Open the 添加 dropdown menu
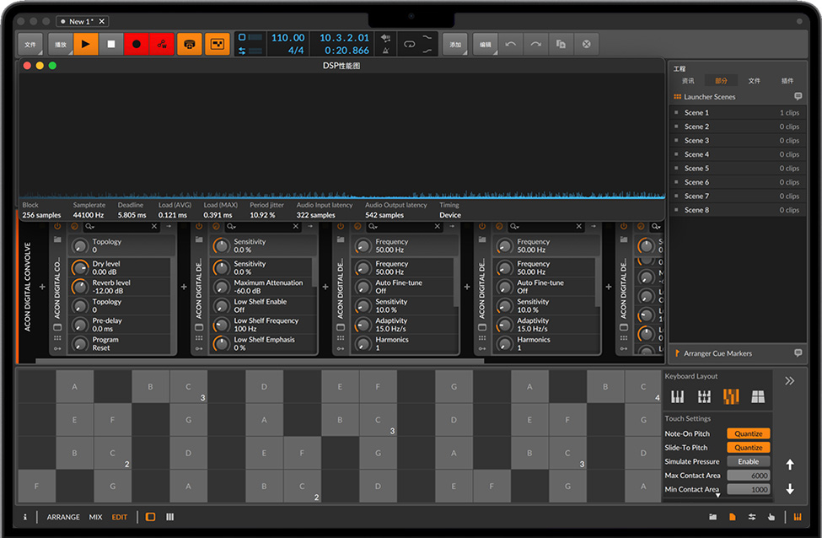The width and height of the screenshot is (822, 538). click(455, 44)
